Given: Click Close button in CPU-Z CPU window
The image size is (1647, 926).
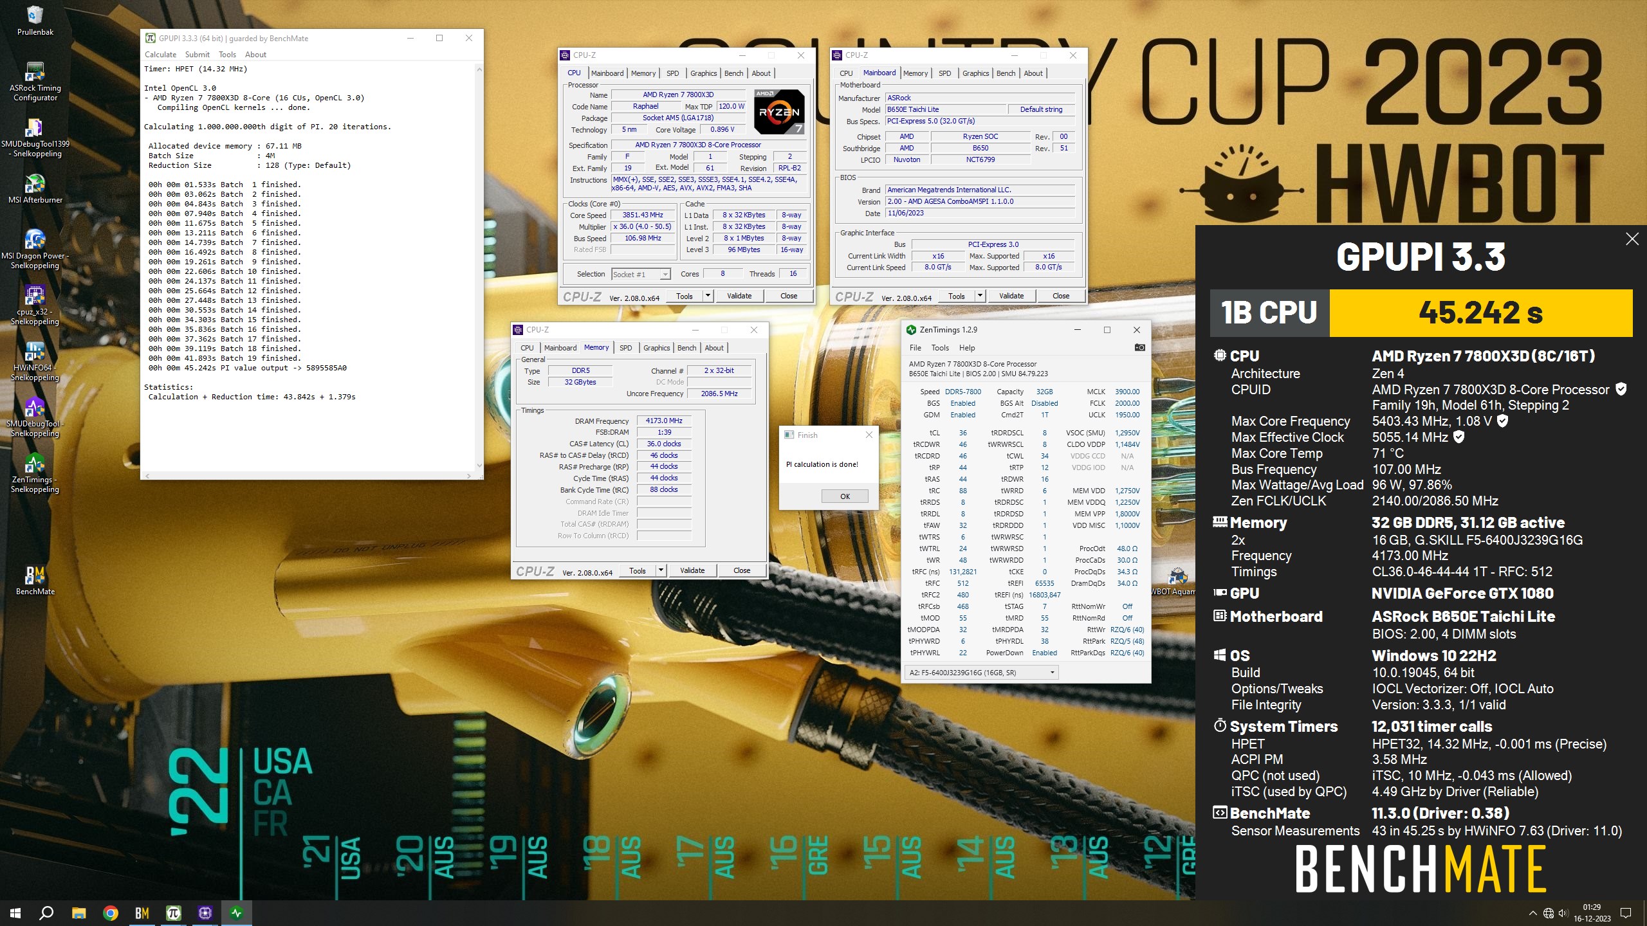Looking at the screenshot, I should [x=789, y=296].
